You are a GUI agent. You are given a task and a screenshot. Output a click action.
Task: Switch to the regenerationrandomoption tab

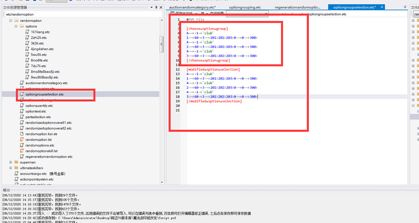point(297,8)
